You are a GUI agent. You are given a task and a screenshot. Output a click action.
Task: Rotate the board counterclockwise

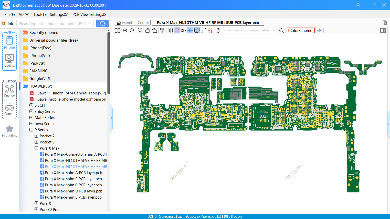point(147,30)
